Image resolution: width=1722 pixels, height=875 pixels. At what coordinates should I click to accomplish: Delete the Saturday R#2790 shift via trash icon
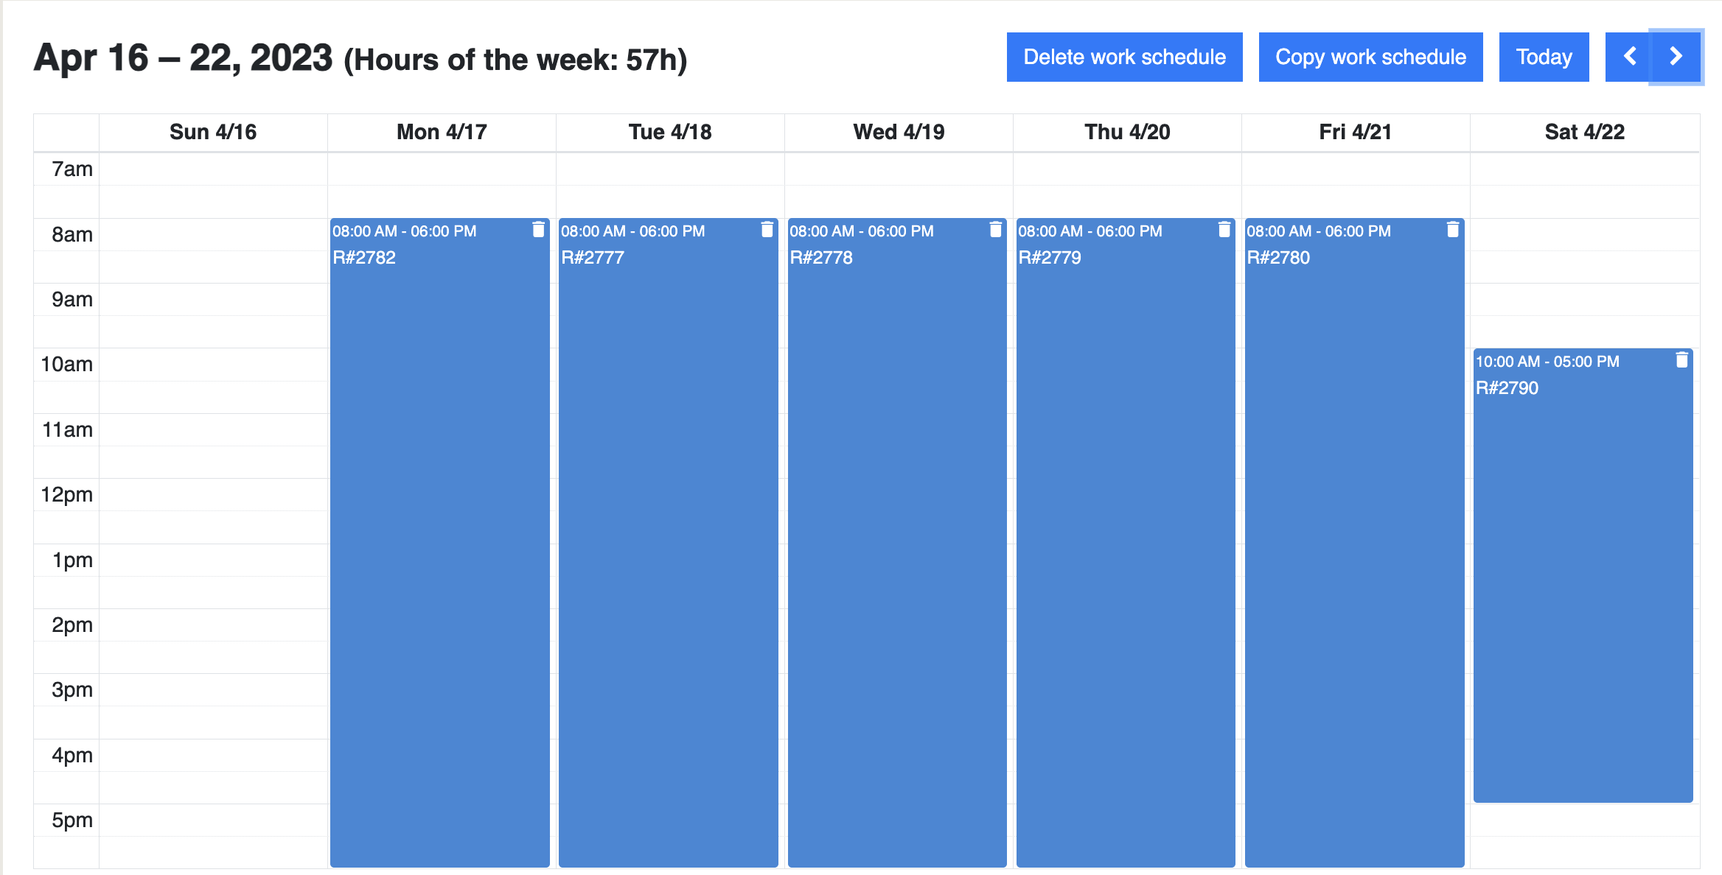[1681, 360]
